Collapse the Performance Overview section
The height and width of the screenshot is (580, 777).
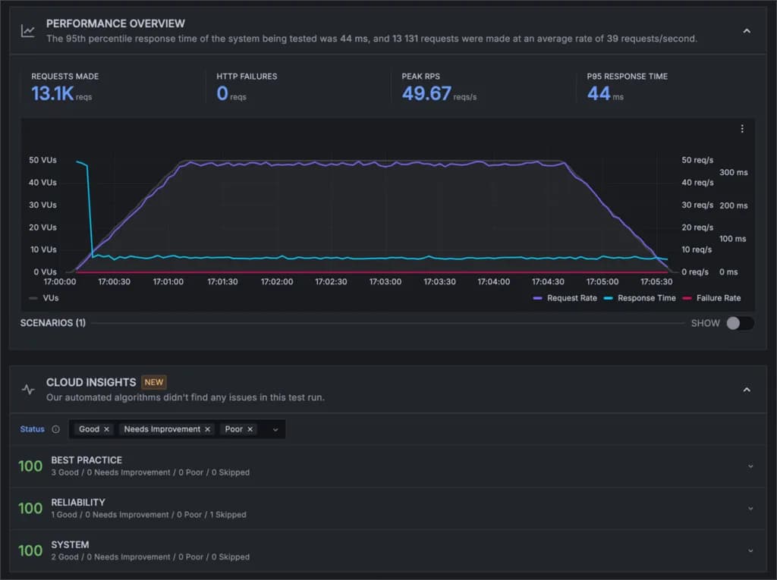point(747,32)
